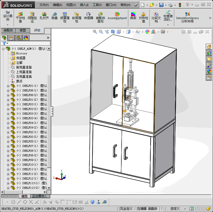Click the tag icon in status bar
The width and height of the screenshot is (213, 212).
208,208
